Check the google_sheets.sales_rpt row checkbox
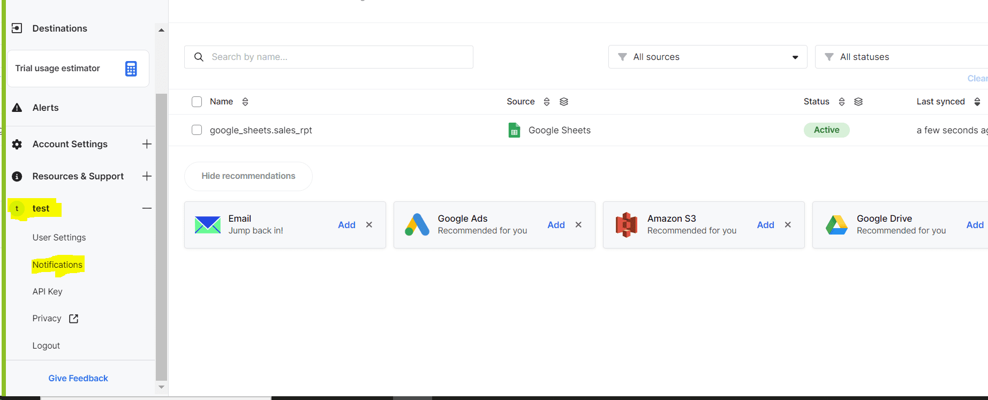This screenshot has height=400, width=988. click(197, 130)
